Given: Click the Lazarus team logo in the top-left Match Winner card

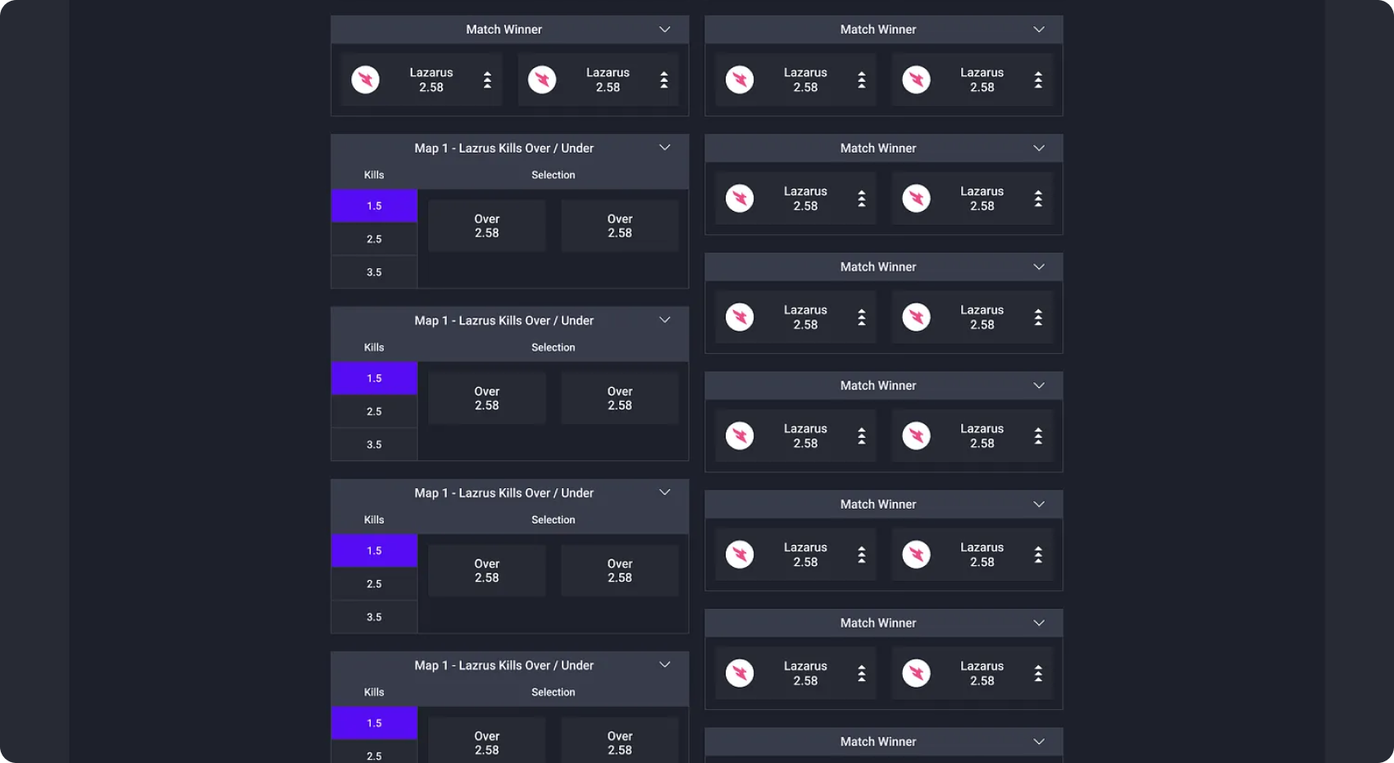Looking at the screenshot, I should (x=366, y=79).
